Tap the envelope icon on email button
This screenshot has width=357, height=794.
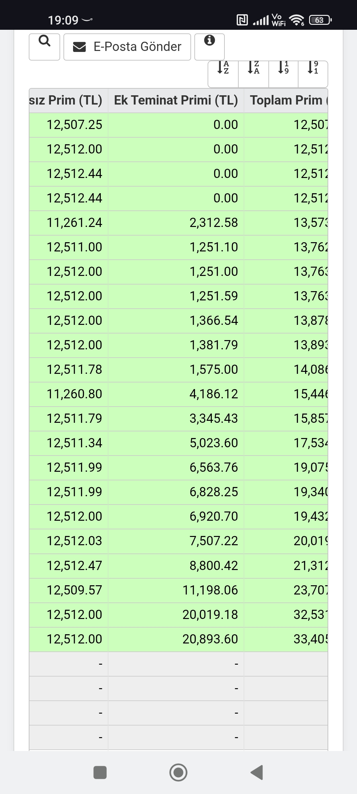(79, 47)
